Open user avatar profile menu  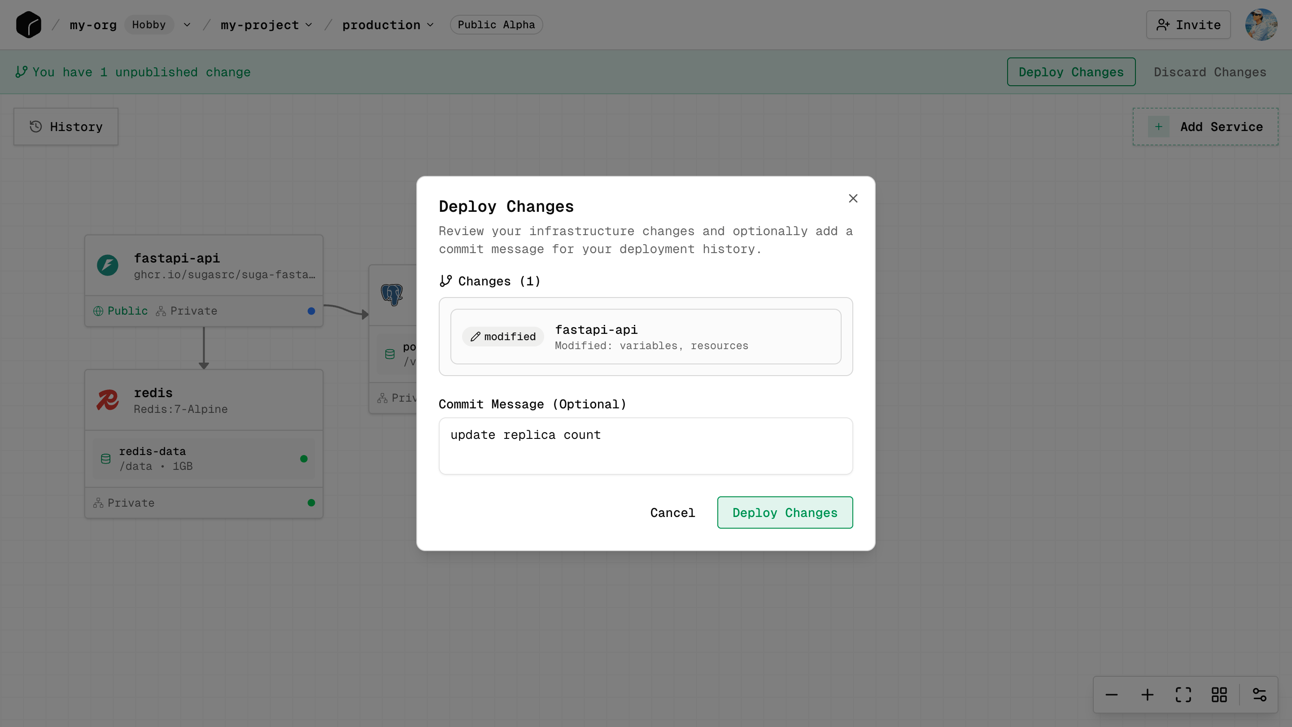coord(1261,25)
